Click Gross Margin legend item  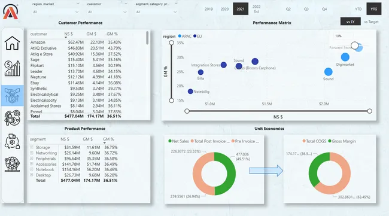342,141
